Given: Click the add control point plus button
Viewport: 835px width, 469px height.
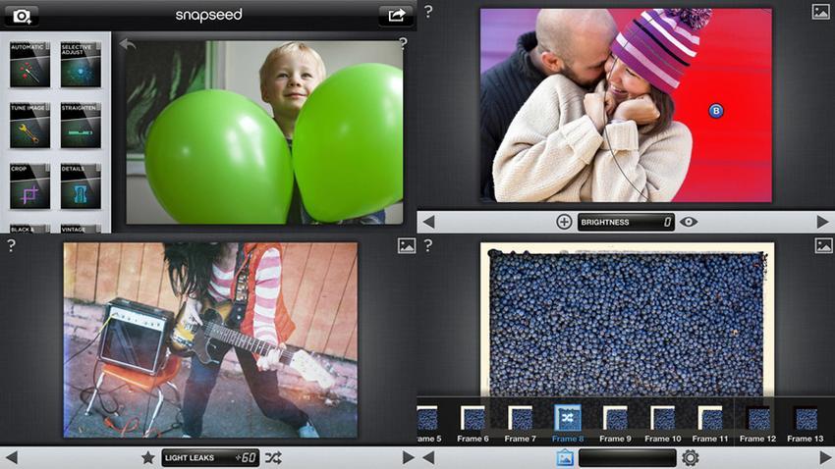Looking at the screenshot, I should coord(564,222).
